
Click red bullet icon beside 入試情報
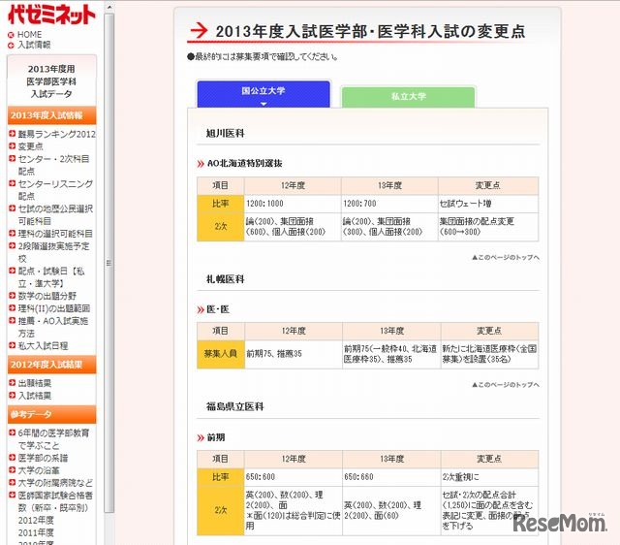[x=11, y=46]
